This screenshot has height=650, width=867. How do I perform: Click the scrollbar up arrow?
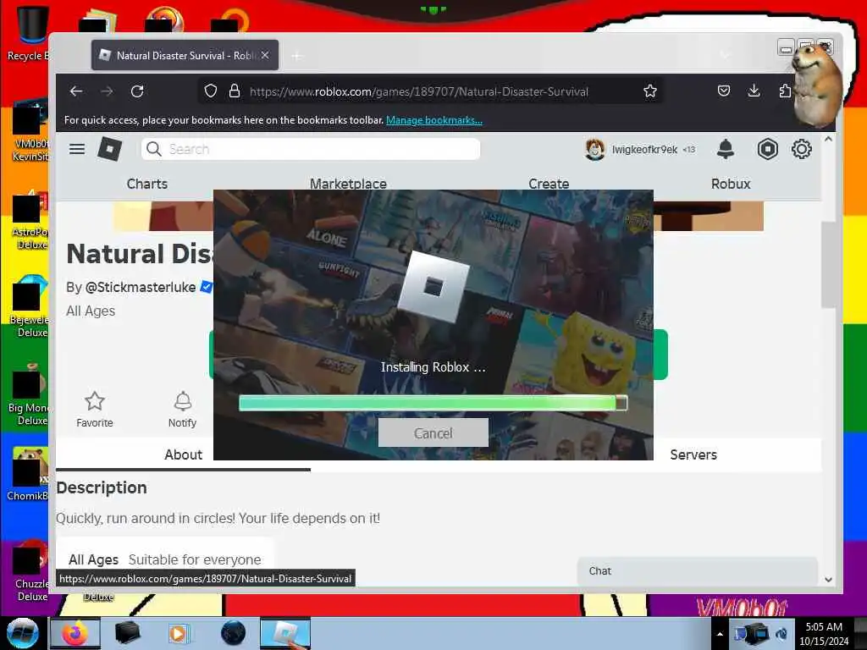[828, 140]
